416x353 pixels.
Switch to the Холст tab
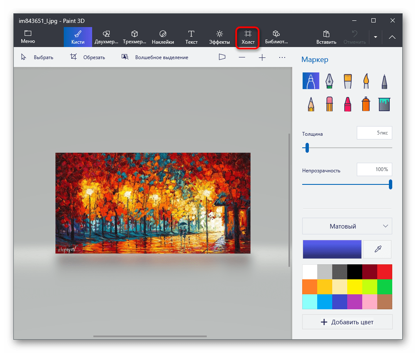coord(248,37)
